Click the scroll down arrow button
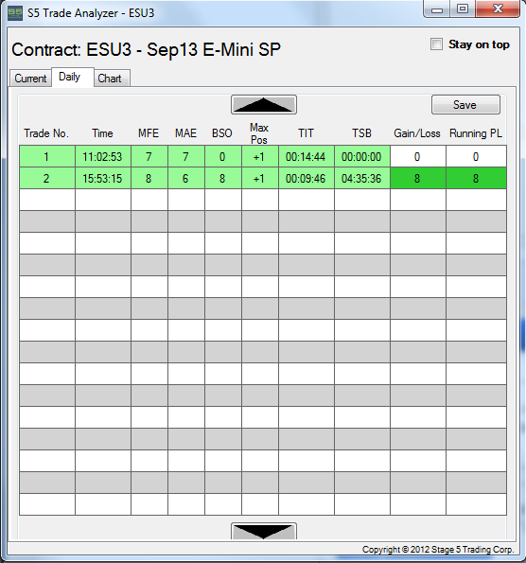The width and height of the screenshot is (526, 563). [x=264, y=531]
